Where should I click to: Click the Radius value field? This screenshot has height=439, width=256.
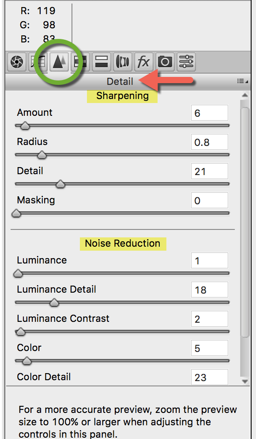[x=209, y=142]
